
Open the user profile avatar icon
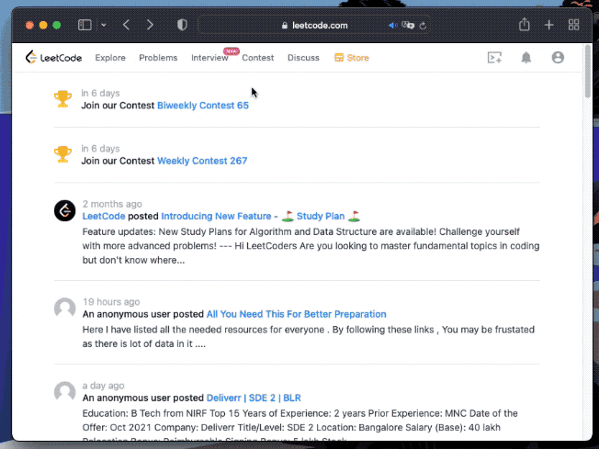558,58
